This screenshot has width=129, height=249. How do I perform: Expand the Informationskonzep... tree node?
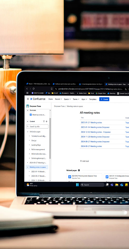coord(29,154)
